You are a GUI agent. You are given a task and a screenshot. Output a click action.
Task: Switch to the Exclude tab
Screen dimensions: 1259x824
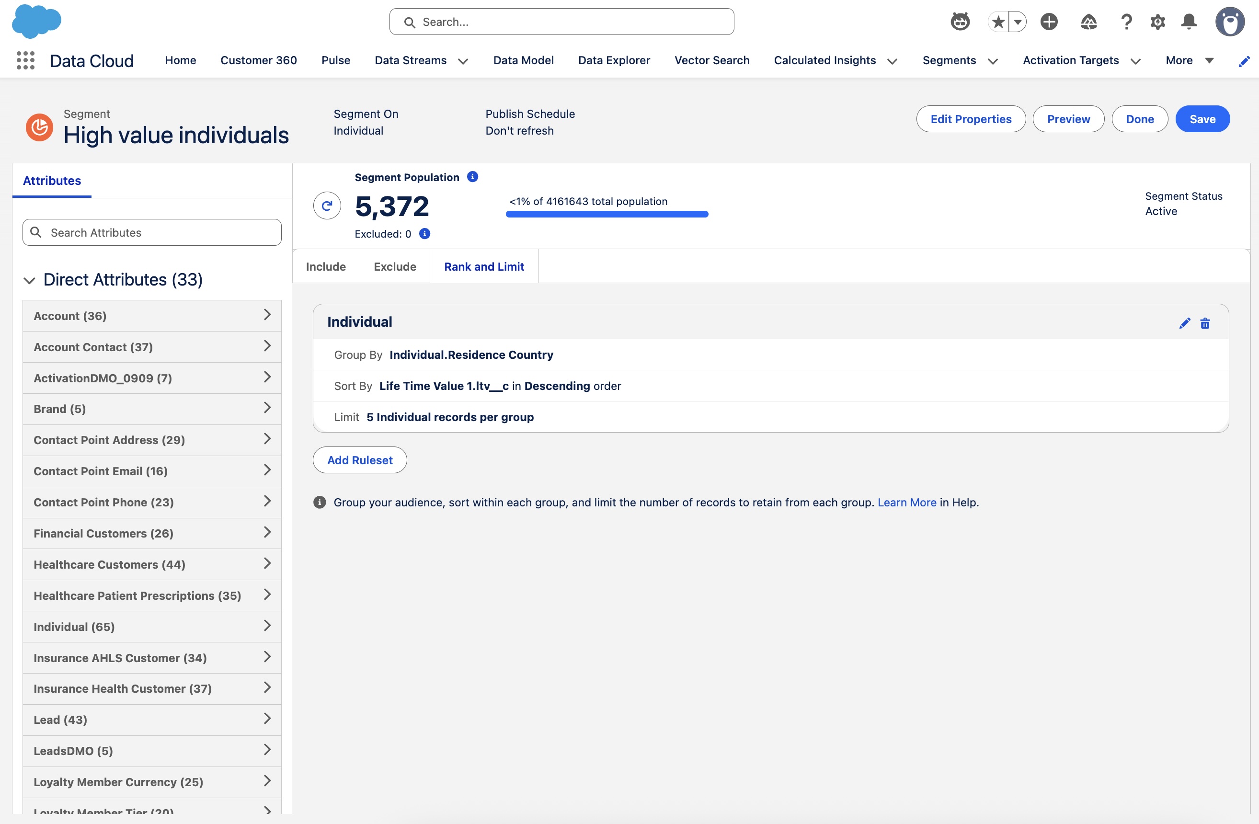[x=395, y=266]
